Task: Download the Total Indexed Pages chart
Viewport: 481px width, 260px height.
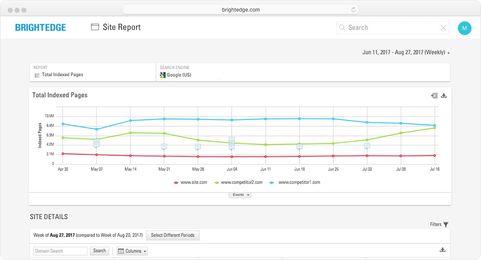Action: 444,95
